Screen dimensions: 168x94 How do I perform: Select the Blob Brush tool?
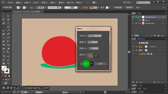coord(4,34)
